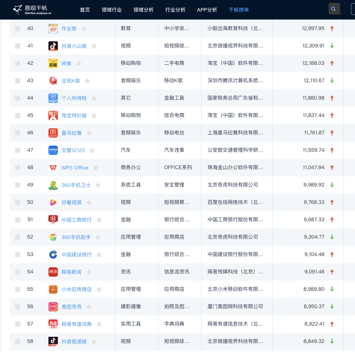Image resolution: width=355 pixels, height=352 pixels.
Task: Click the value 11,047.94
Action: click(313, 167)
